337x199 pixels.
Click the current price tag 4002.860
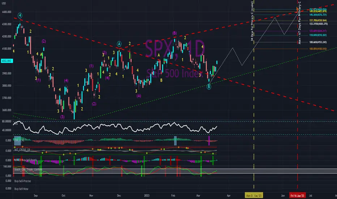coord(7,61)
